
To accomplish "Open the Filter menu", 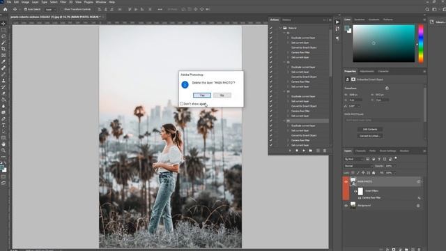I will [63, 2].
